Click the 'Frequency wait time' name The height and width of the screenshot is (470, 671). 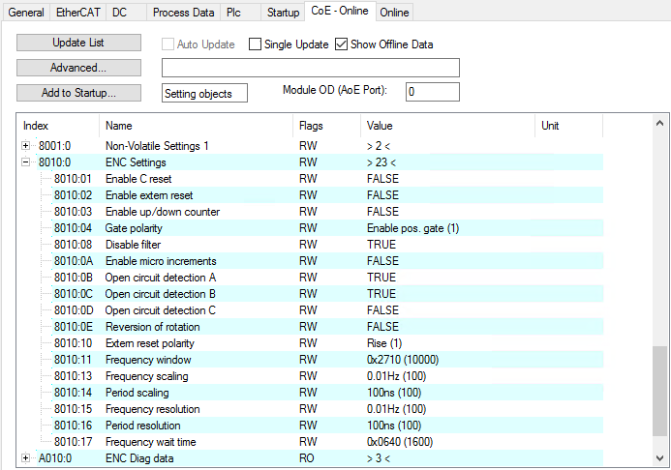[151, 442]
